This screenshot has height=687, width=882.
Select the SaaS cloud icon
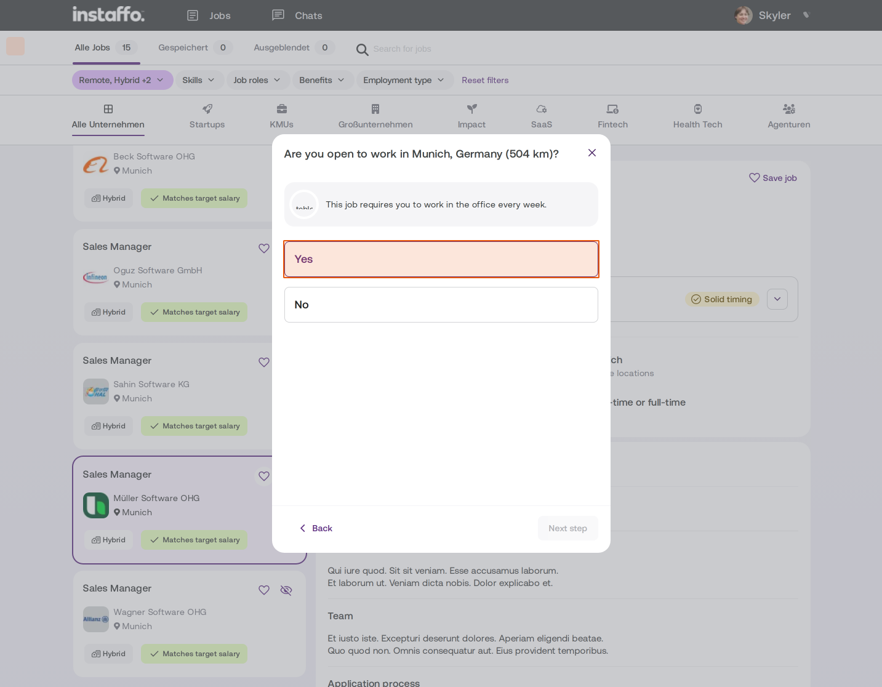pyautogui.click(x=542, y=109)
